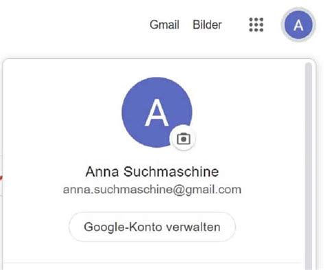Open Gmail from the top navigation
This screenshot has height=270, width=325.
click(x=165, y=25)
